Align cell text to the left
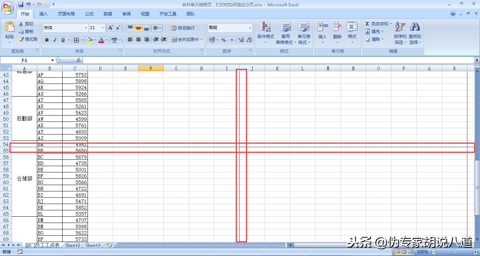The width and height of the screenshot is (480, 256). coord(130,40)
